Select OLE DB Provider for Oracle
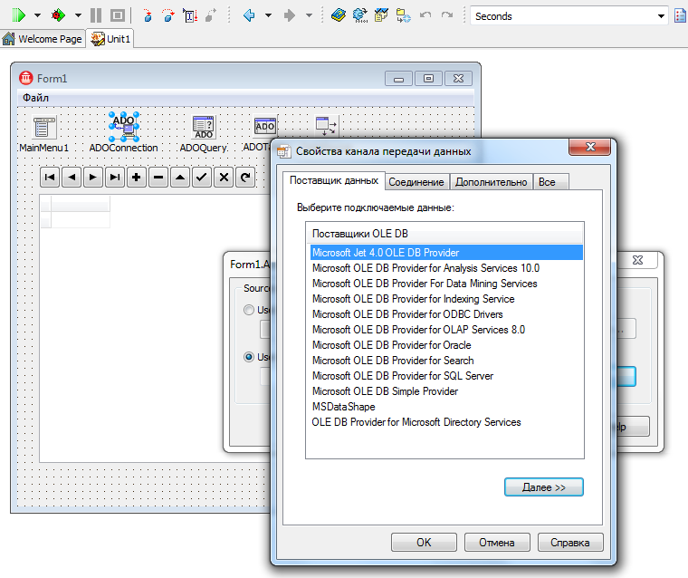The image size is (688, 578). [x=446, y=345]
